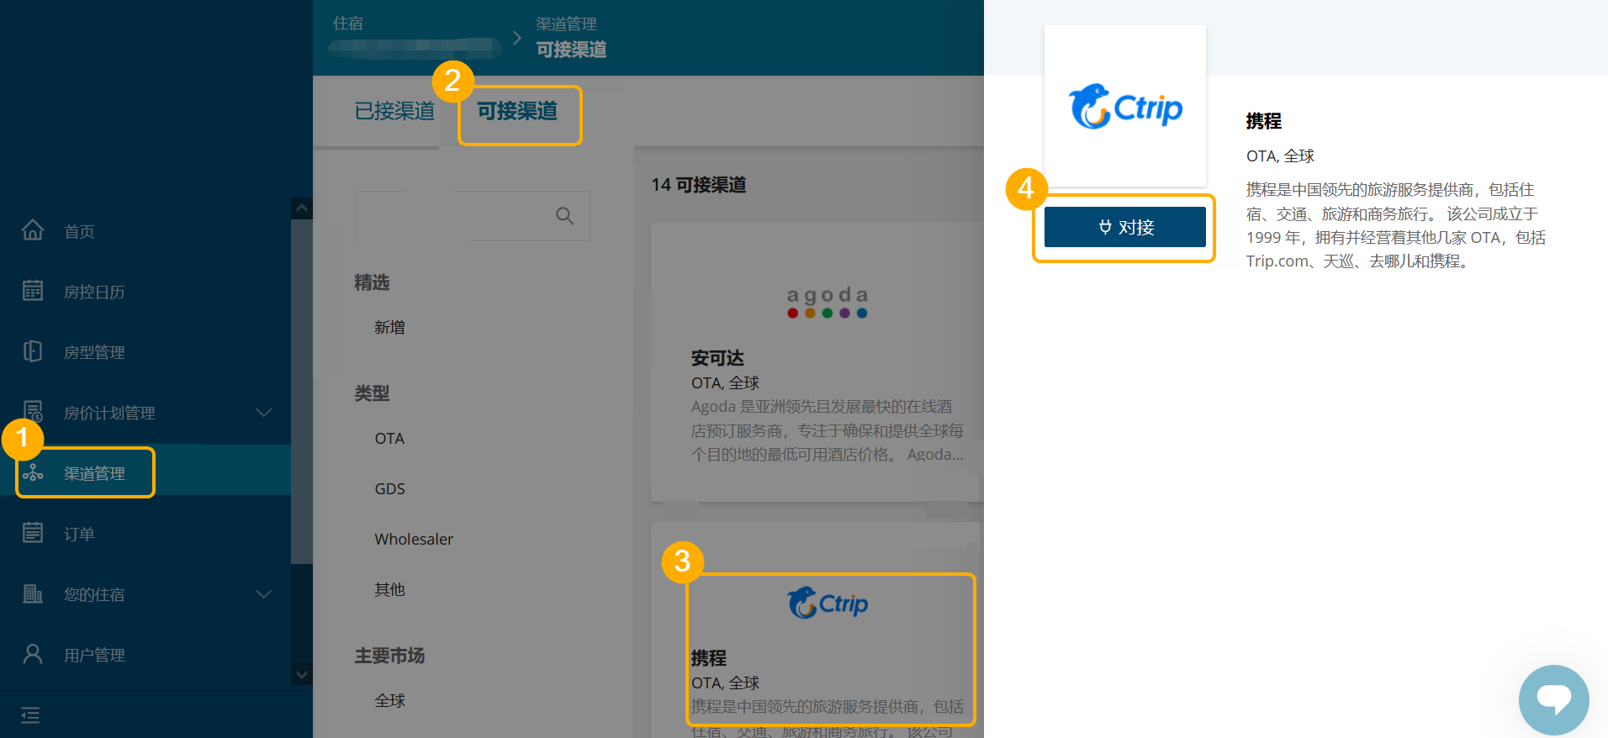Open 用户管理 menu item
1608x738 pixels.
pos(94,655)
